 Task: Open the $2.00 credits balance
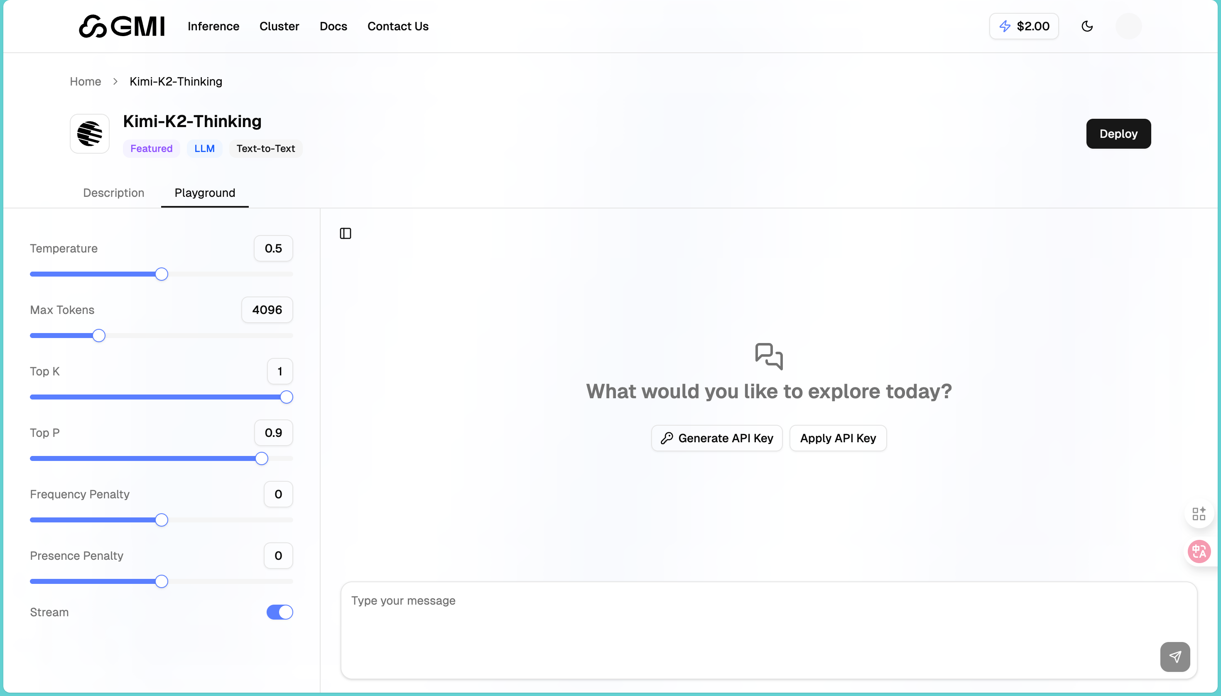tap(1024, 26)
